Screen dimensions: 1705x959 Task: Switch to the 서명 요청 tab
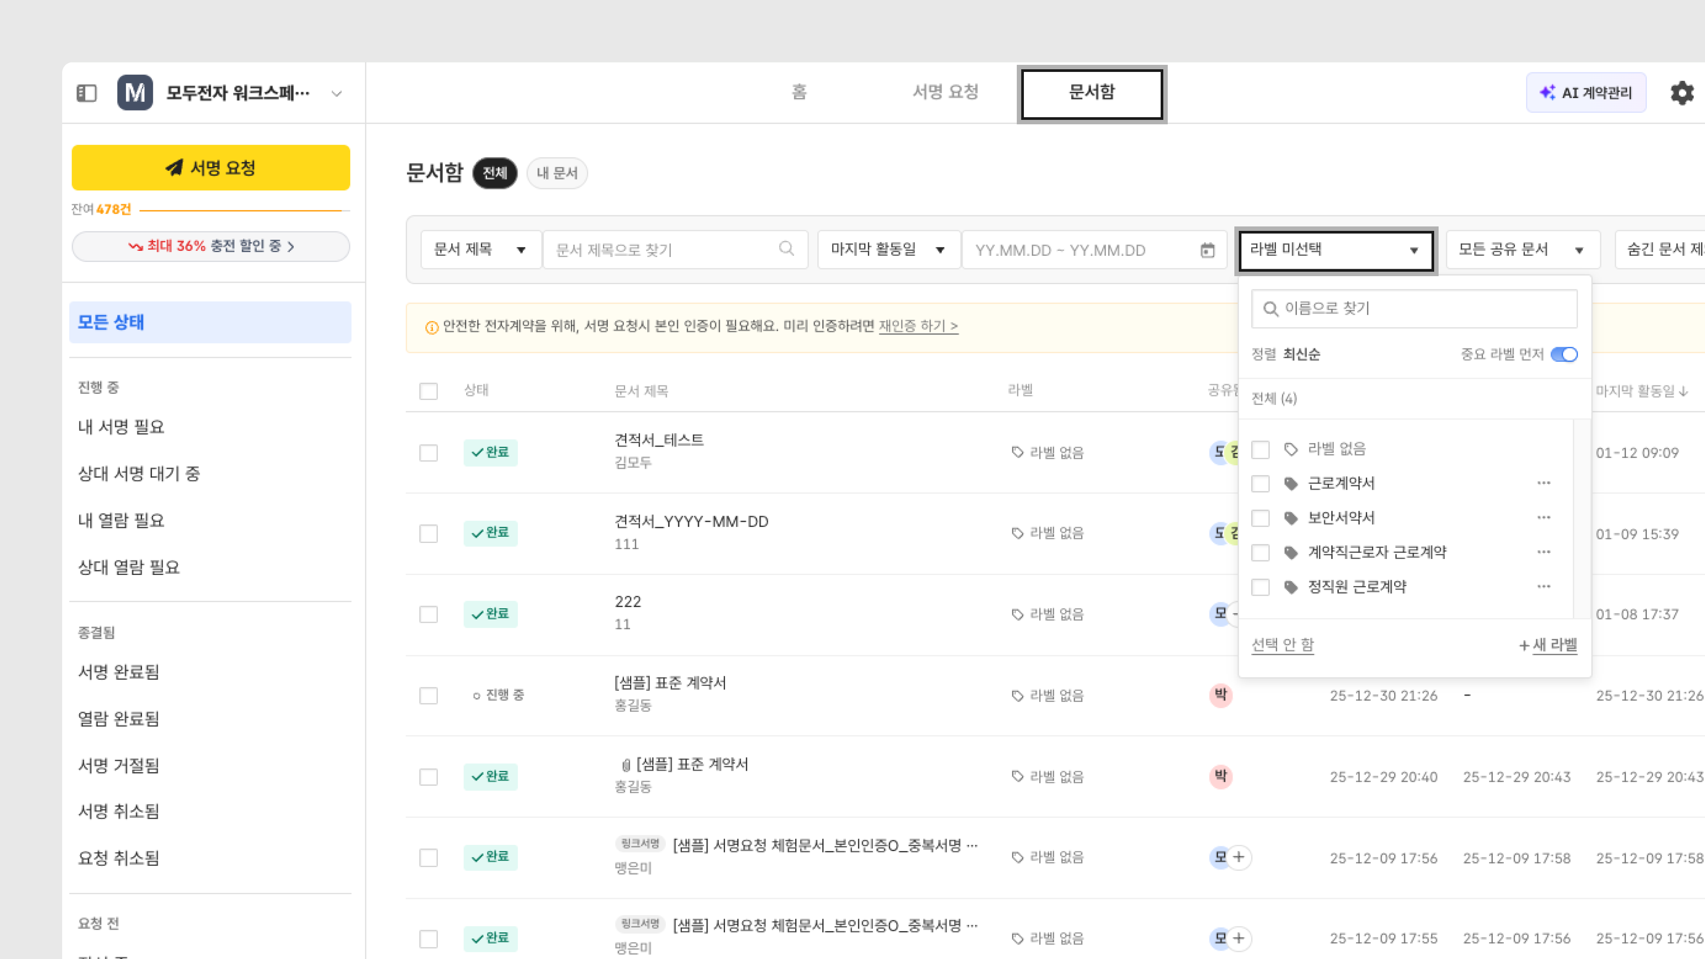click(945, 92)
